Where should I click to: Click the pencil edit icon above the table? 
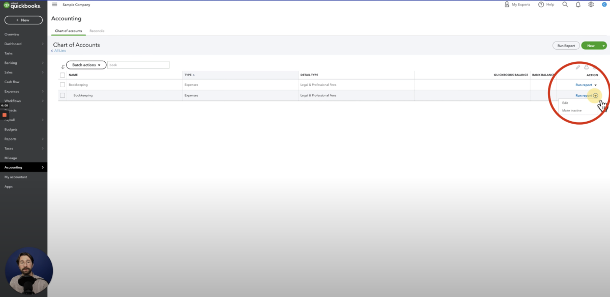pyautogui.click(x=577, y=67)
